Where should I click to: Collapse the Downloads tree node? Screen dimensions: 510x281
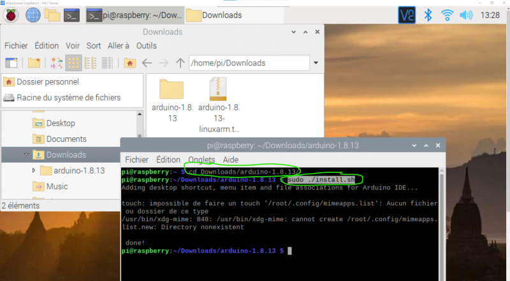(26, 154)
